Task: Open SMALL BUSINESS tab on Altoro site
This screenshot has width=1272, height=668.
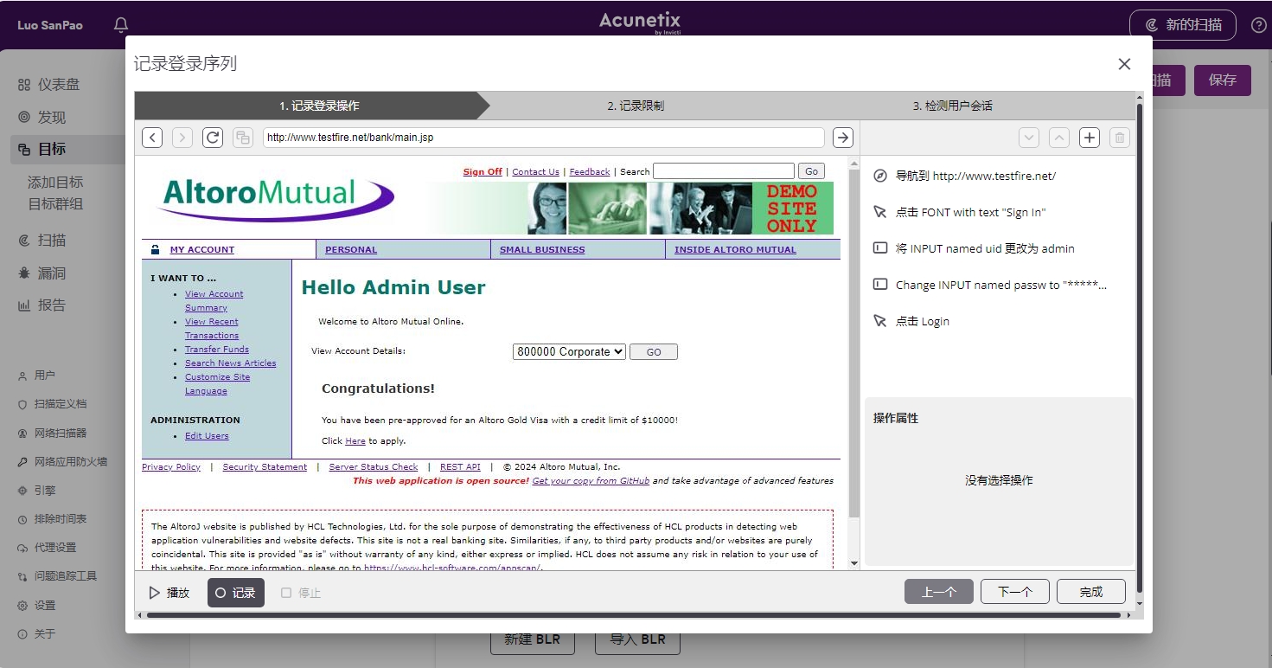Action: click(x=542, y=249)
